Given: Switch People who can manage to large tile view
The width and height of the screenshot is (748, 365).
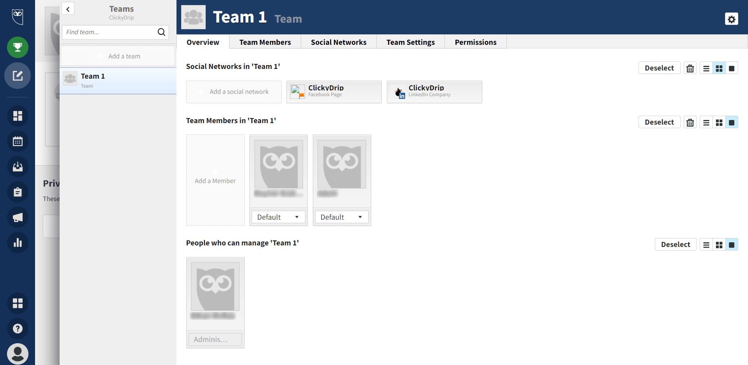Looking at the screenshot, I should click(x=732, y=245).
